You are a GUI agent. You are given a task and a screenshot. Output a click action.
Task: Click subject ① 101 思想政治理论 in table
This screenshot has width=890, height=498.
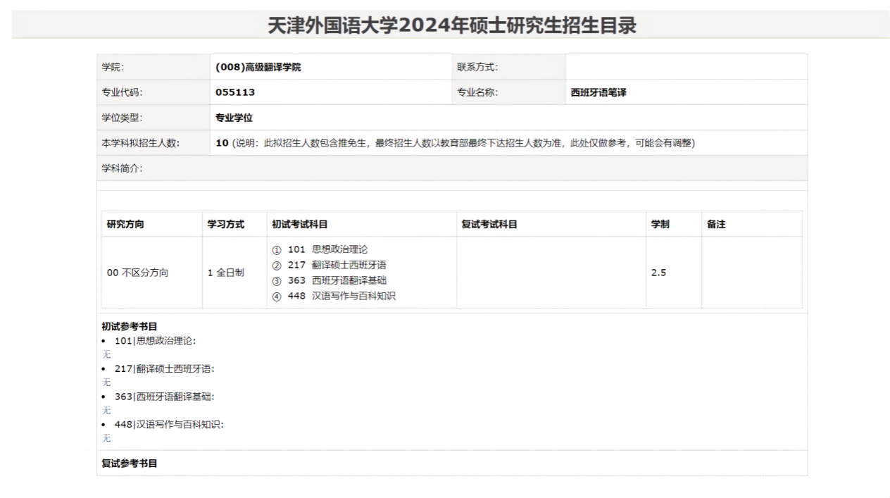(x=320, y=249)
